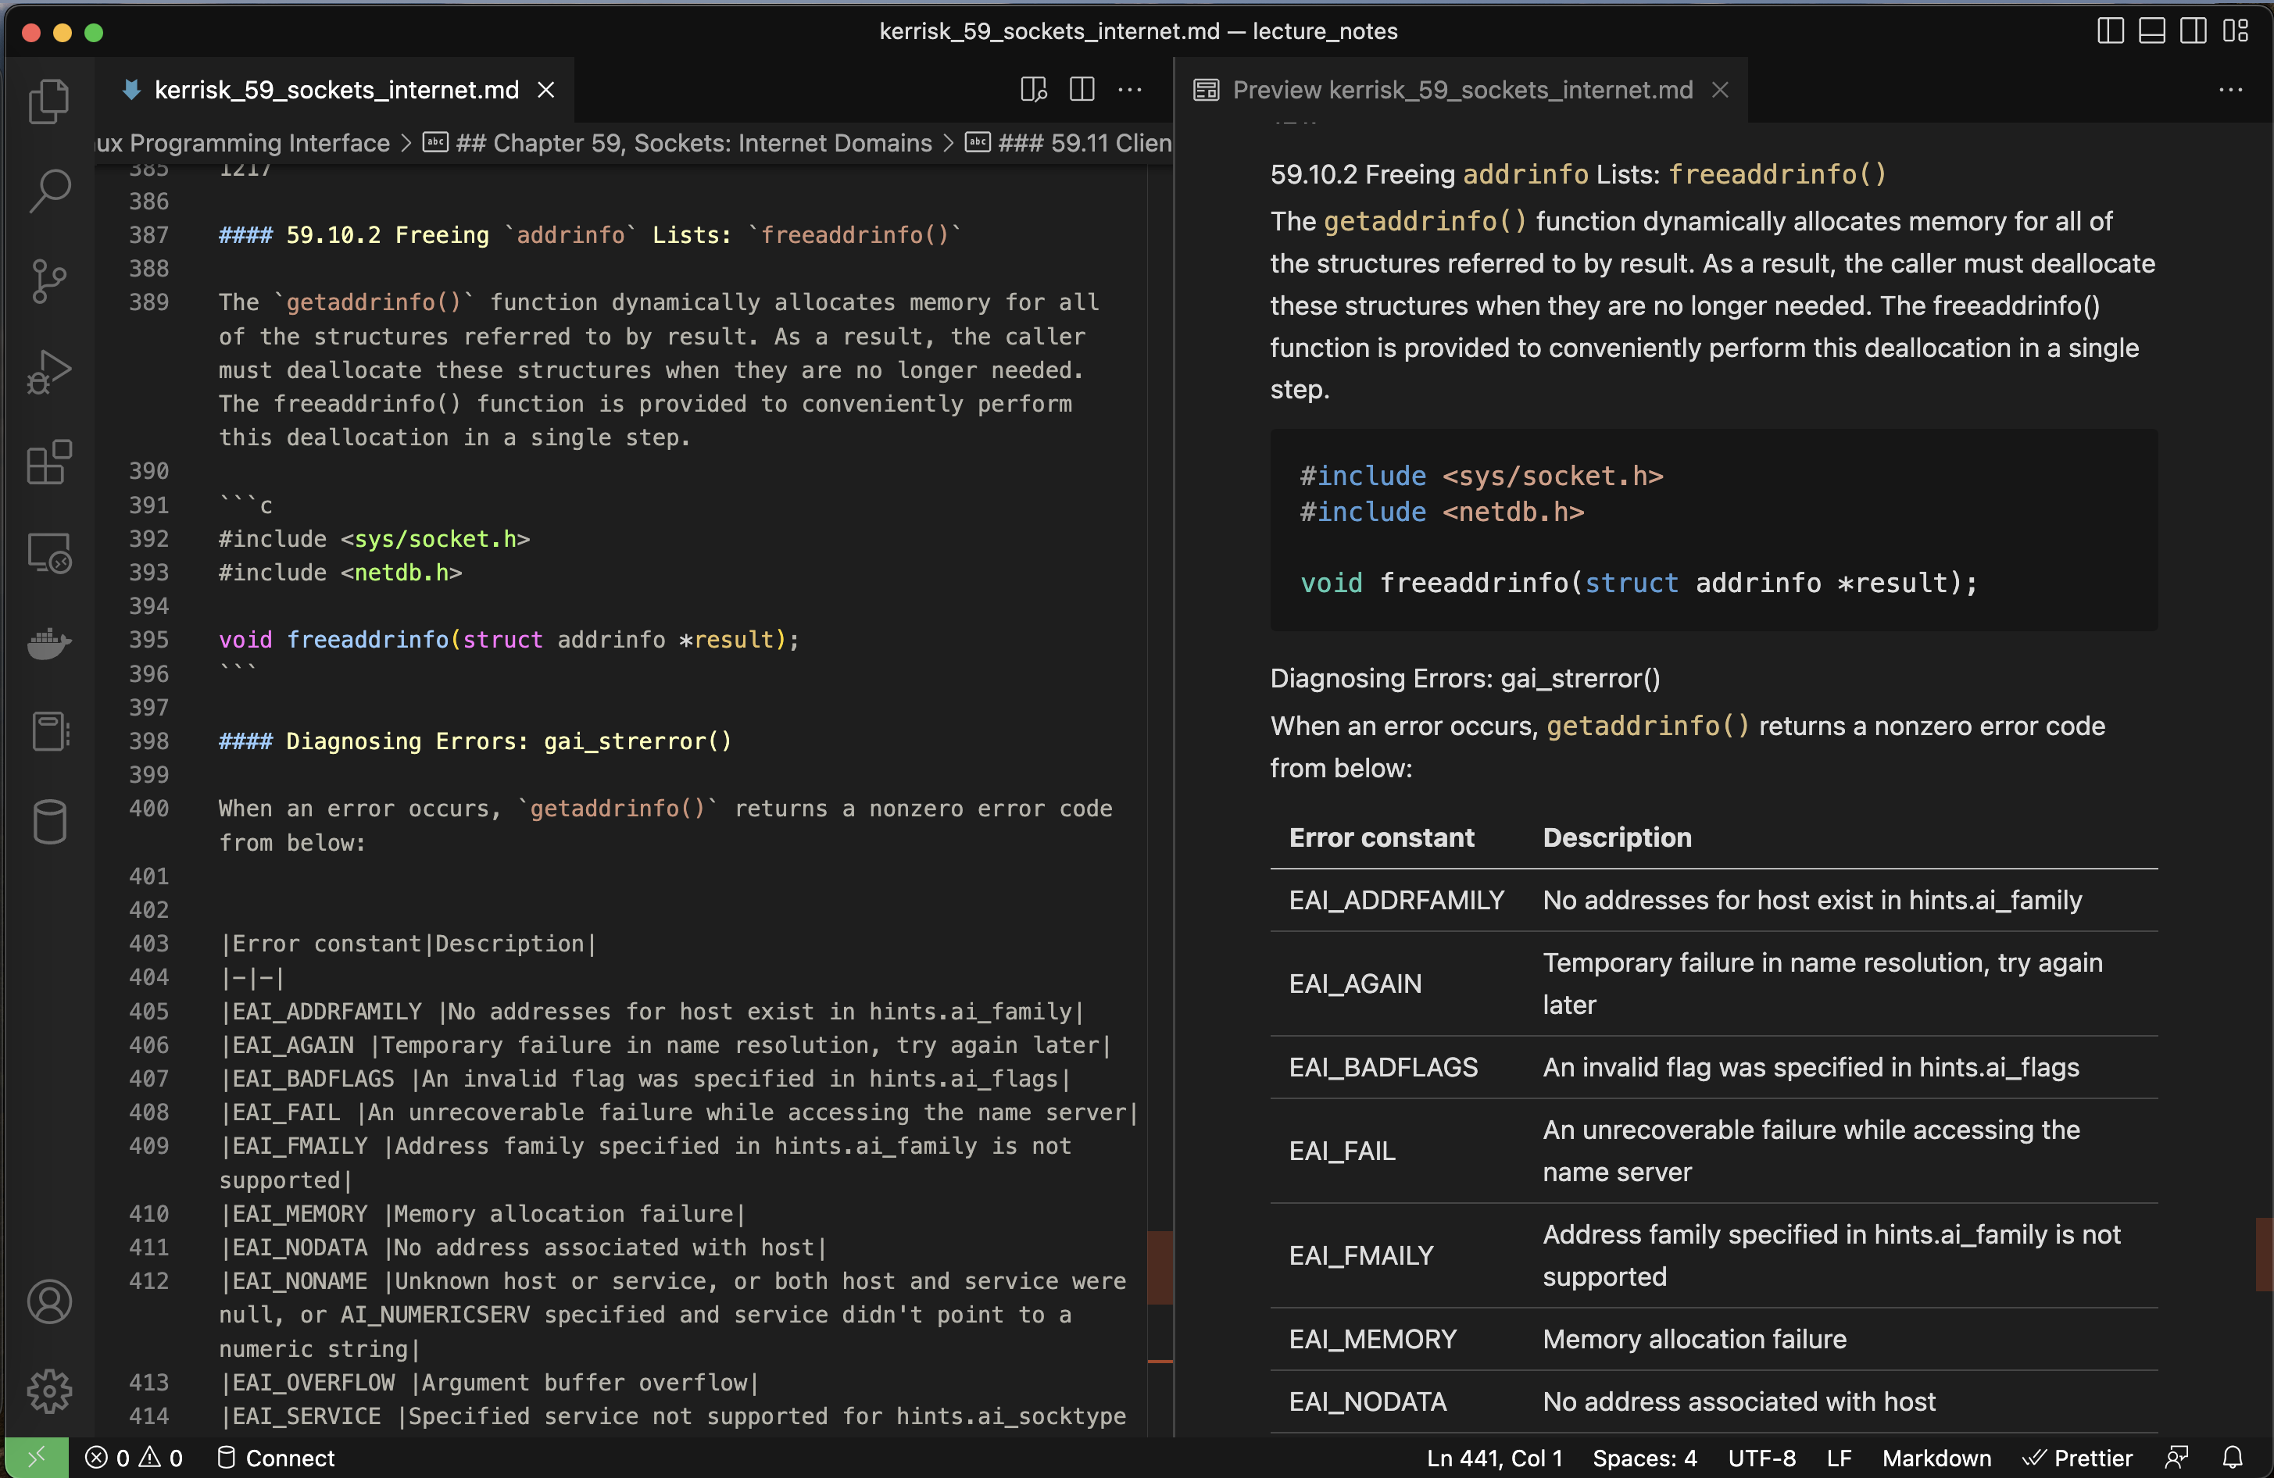
Task: Open editor More Actions menu
Action: [1129, 90]
